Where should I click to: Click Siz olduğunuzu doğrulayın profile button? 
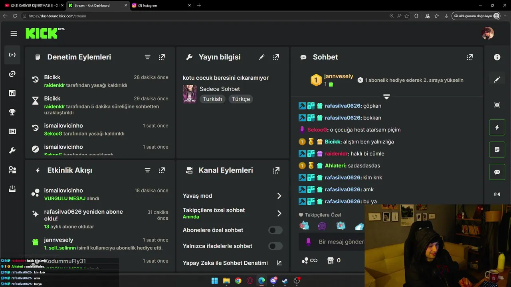click(x=476, y=16)
